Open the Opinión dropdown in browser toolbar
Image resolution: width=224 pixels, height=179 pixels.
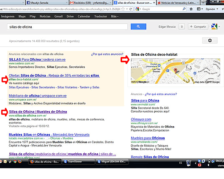pos(211,9)
